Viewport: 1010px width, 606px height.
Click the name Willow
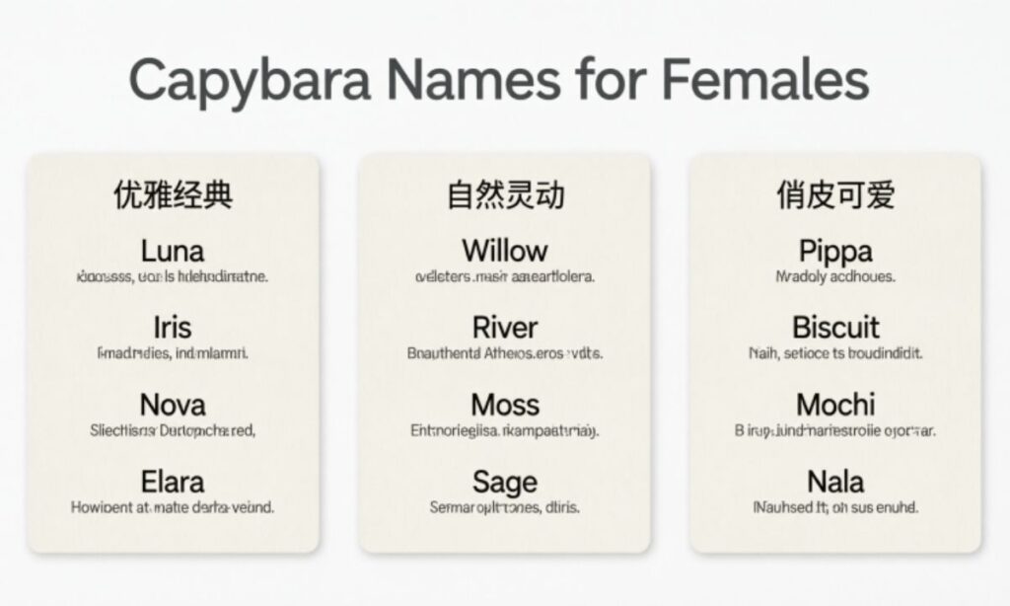(504, 251)
